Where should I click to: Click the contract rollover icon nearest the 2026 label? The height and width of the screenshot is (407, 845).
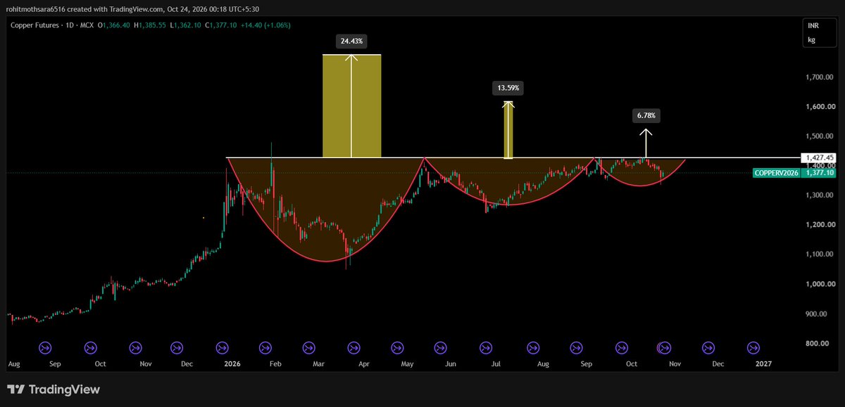(x=223, y=347)
